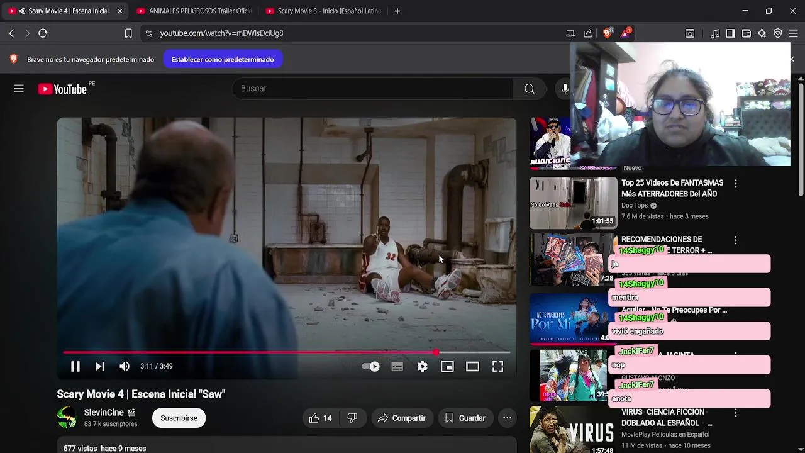The image size is (805, 453).
Task: Open the No Te Preocupes Por Mi thumbnail
Action: pyautogui.click(x=569, y=318)
